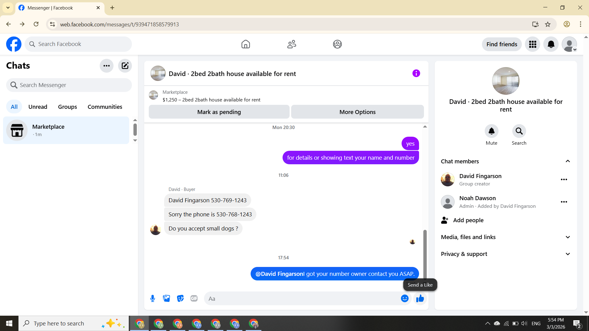589x331 pixels.
Task: Mute this conversation with the bell
Action: [491, 131]
